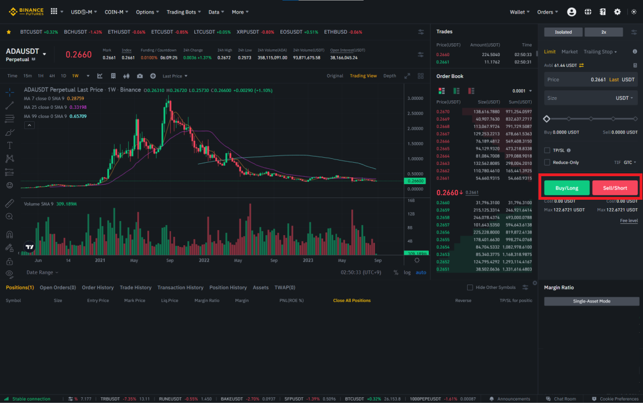Screen dimensions: 643x404
Task: Toggle the light/dark theme sun icon
Action: coord(633,12)
